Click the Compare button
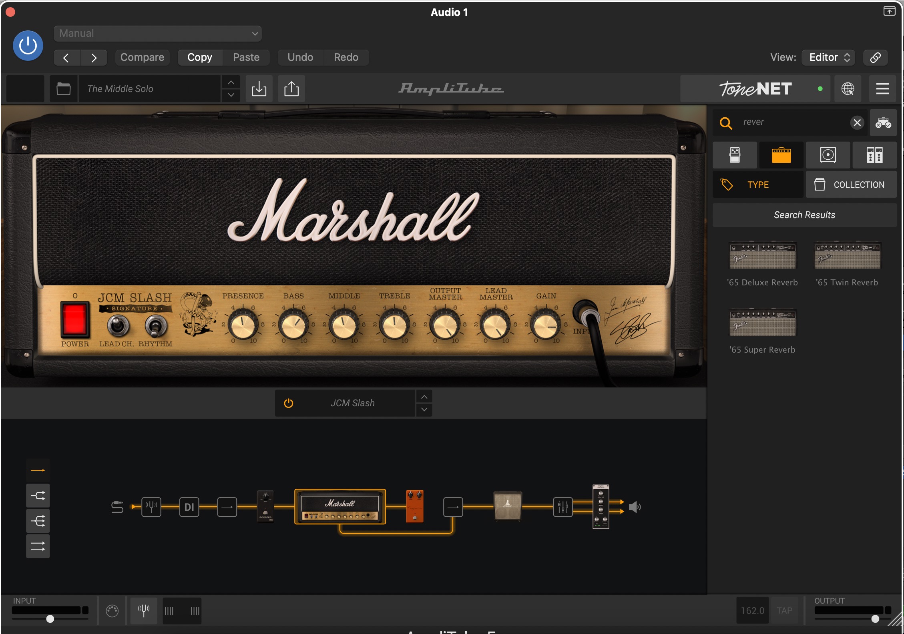Screen dimensions: 904x634 coord(142,58)
